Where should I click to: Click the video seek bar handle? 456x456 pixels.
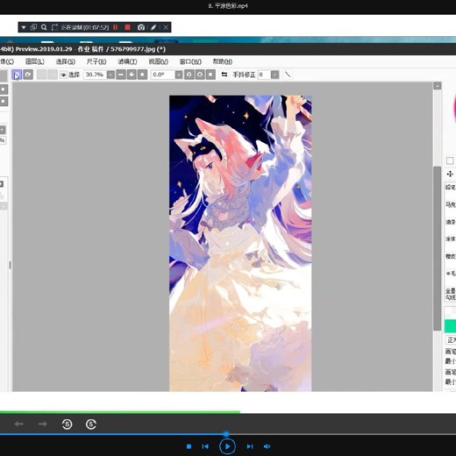[226, 434]
